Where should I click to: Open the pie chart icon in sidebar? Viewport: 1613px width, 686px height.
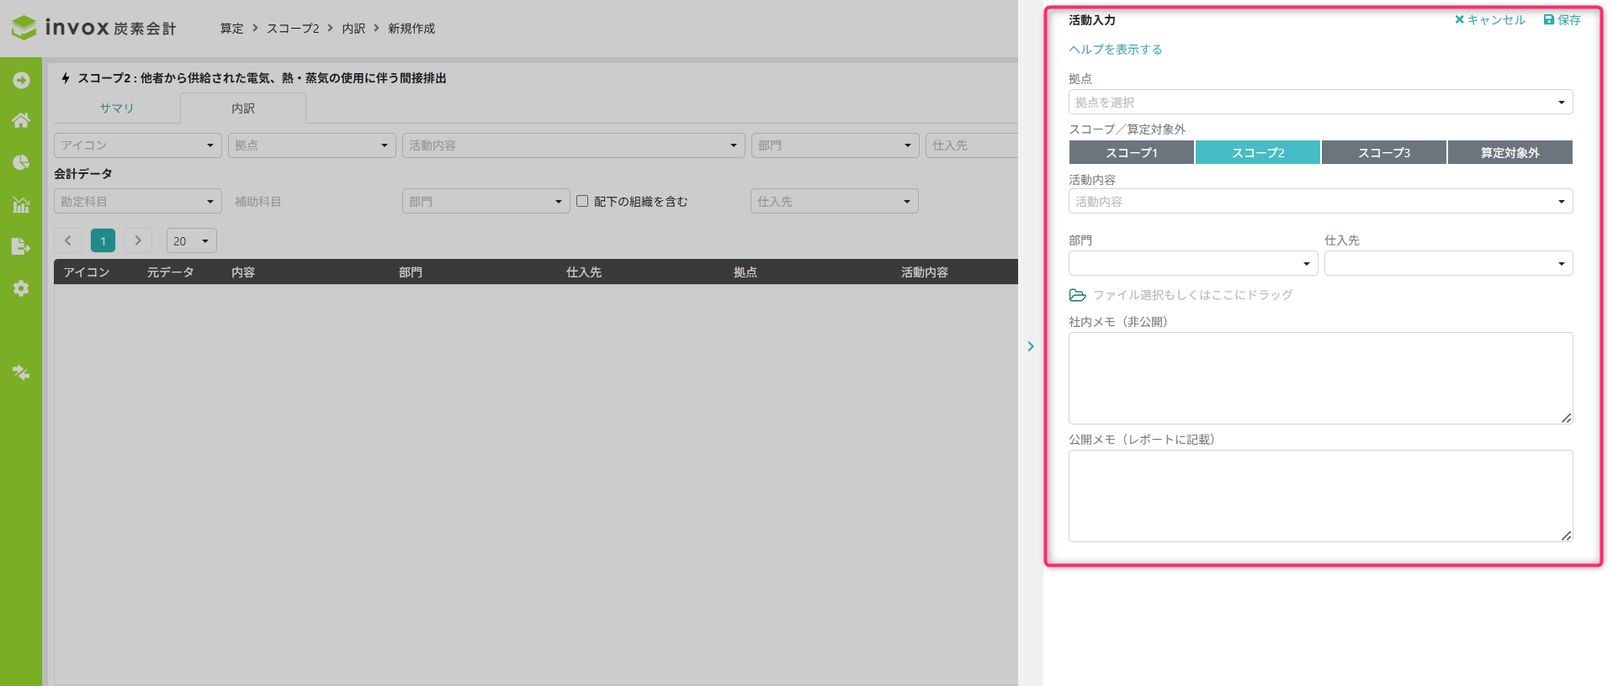pos(21,162)
